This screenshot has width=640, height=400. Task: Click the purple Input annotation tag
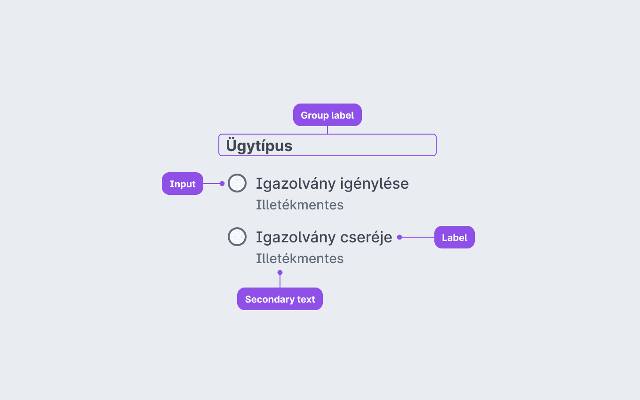tap(183, 184)
